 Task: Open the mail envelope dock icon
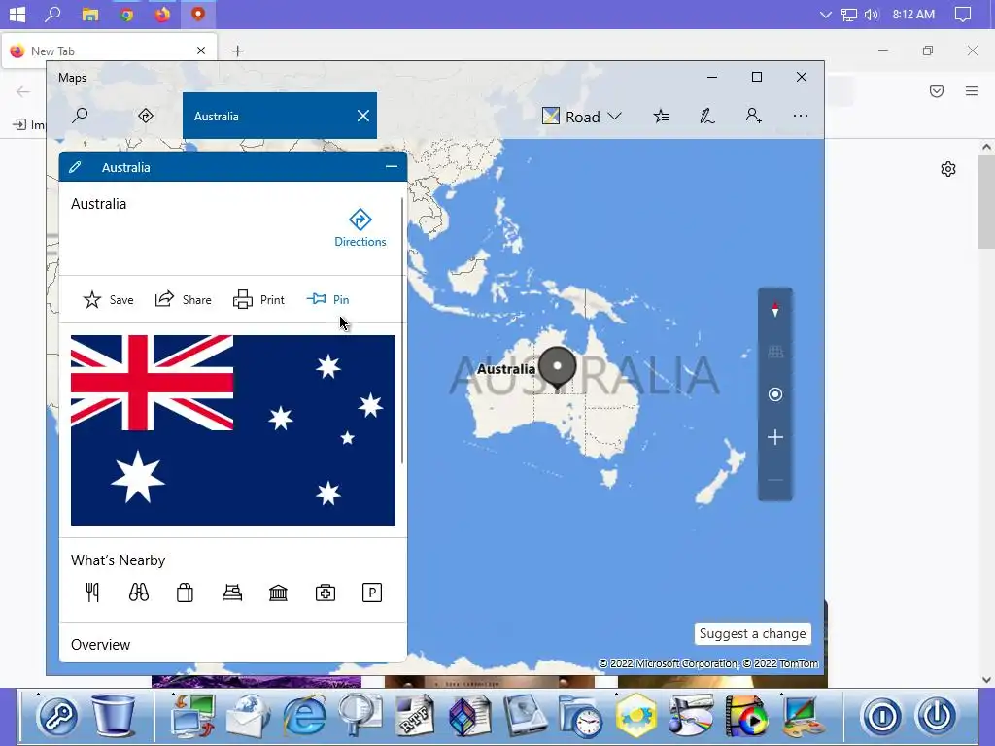click(248, 716)
